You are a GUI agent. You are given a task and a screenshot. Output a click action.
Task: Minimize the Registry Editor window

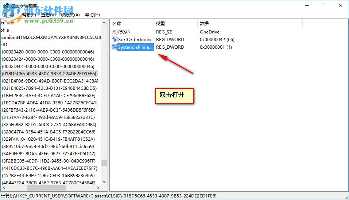click(307, 5)
